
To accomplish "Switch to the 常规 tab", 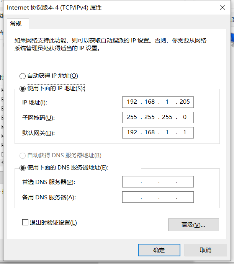I will [16, 24].
